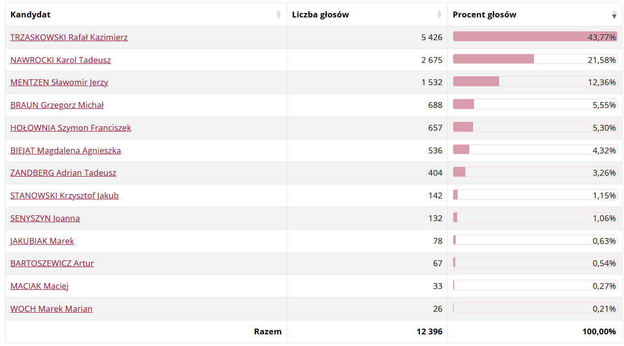Viewport: 624px width, 346px height.
Task: Select BRAUN Grzegorz Michał link
Action: [57, 105]
